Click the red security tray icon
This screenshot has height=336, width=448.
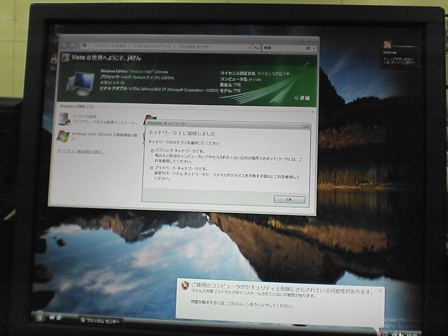click(x=379, y=333)
